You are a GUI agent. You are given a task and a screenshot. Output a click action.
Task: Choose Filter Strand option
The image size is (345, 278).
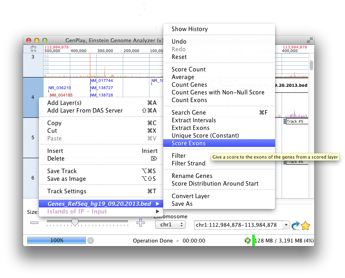(188, 163)
